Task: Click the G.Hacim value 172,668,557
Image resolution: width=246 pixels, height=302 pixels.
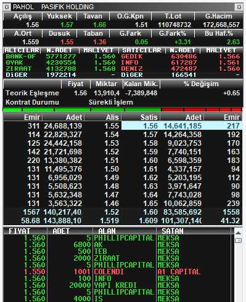Action: click(221, 25)
